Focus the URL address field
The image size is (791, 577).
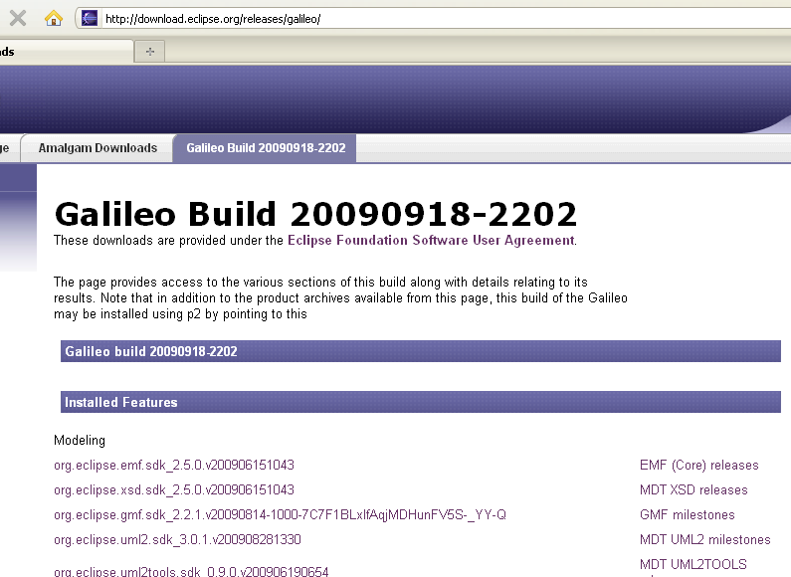(398, 19)
